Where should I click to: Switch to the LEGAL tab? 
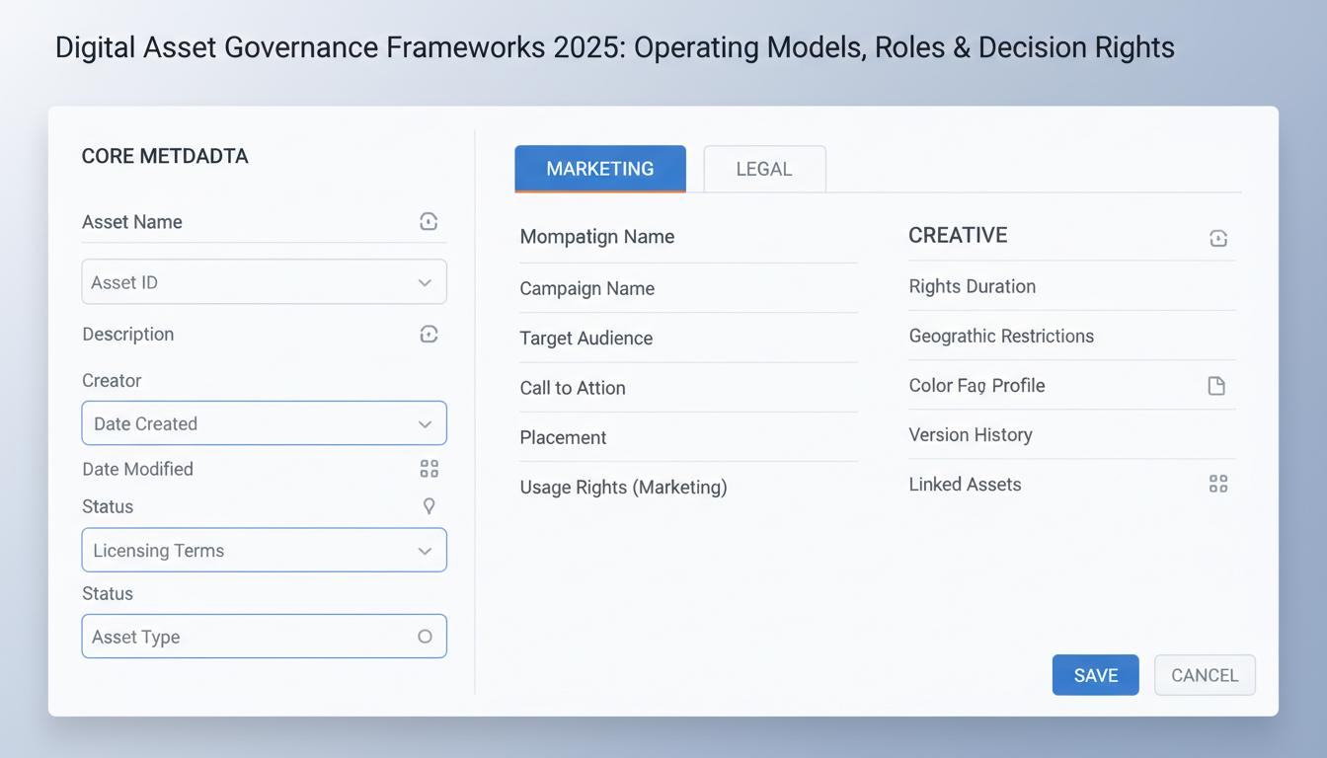[764, 169]
